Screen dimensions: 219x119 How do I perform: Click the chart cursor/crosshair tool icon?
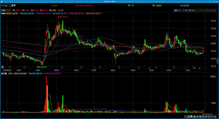203,117
